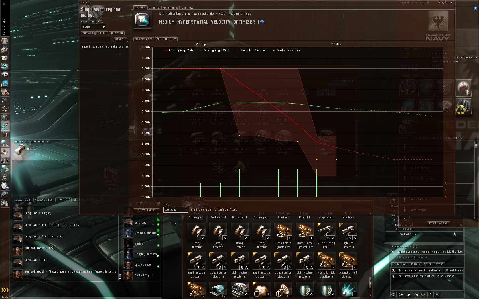Image resolution: width=479 pixels, height=299 pixels.
Task: Open the grey cube Neocom icon
Action: 5,117
